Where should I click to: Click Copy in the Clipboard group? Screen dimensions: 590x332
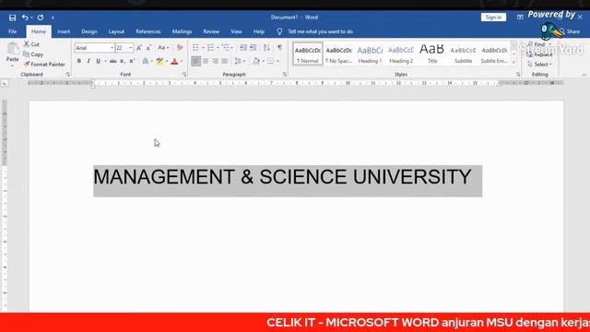click(33, 54)
